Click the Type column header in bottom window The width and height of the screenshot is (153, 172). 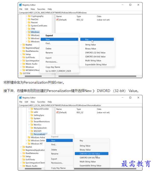click(79, 109)
